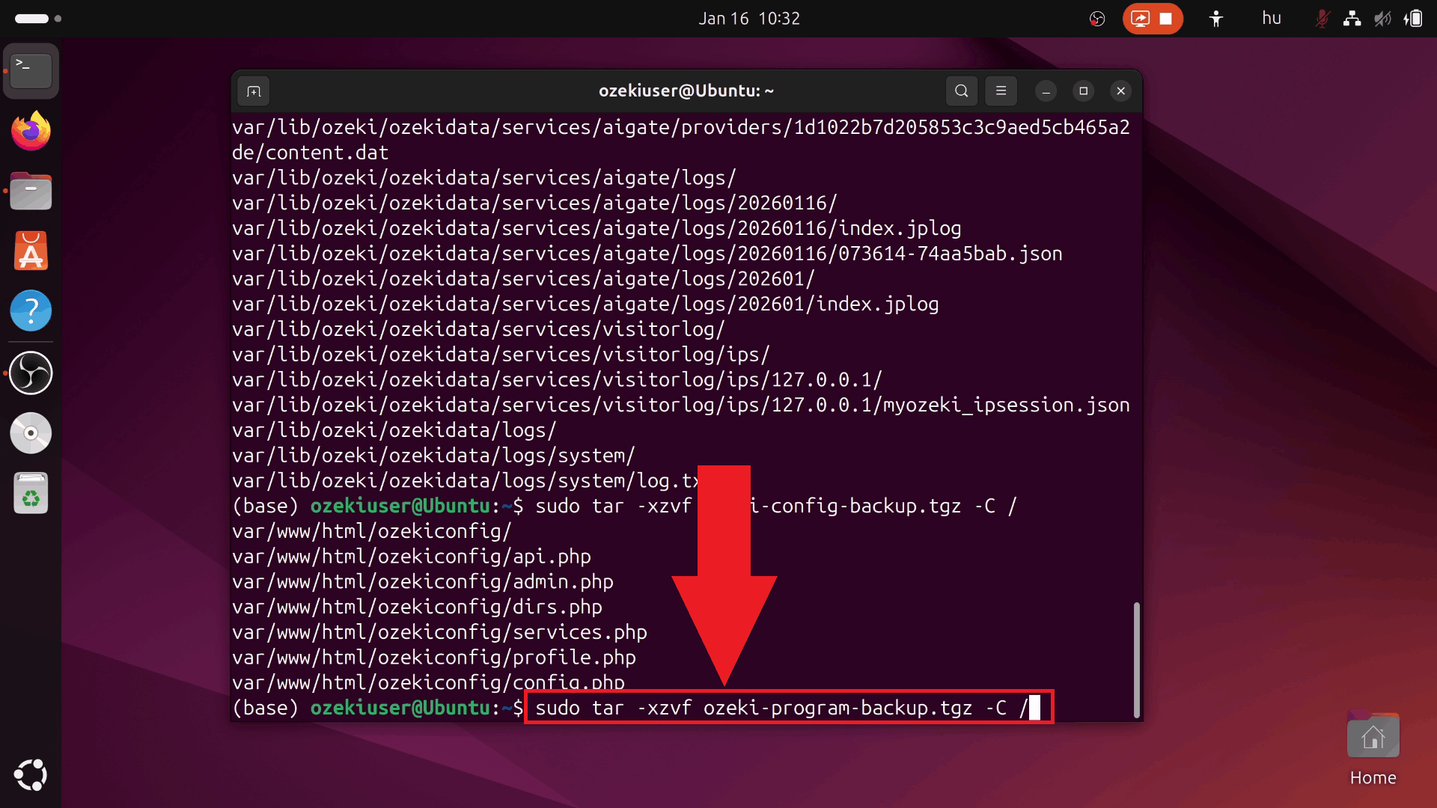Open terminal search with the magnifier icon

(x=962, y=91)
